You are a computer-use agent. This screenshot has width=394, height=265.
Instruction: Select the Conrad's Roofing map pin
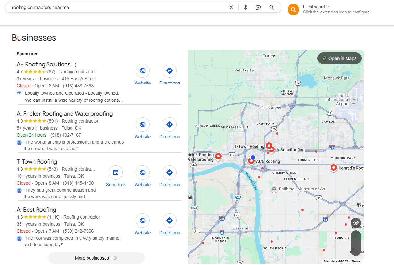click(x=334, y=167)
